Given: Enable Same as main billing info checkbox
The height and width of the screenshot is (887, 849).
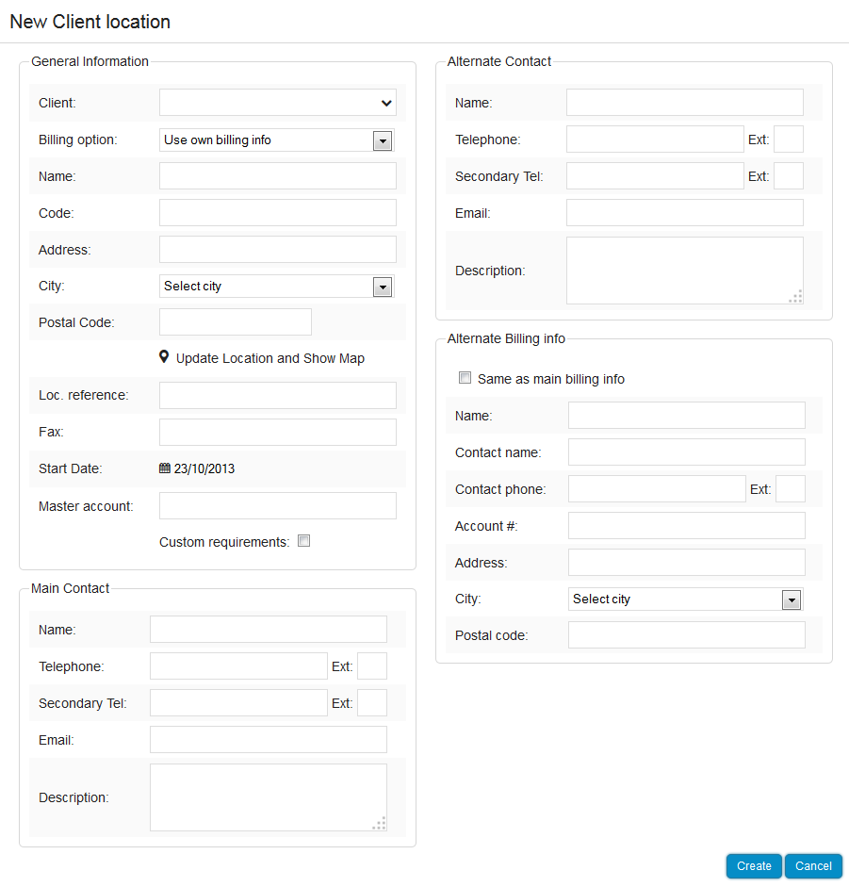Looking at the screenshot, I should [465, 377].
